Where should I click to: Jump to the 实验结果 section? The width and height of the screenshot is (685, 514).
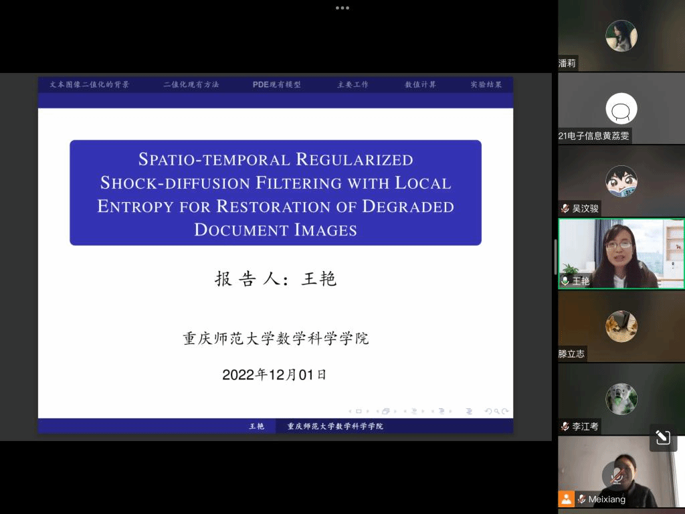(486, 85)
